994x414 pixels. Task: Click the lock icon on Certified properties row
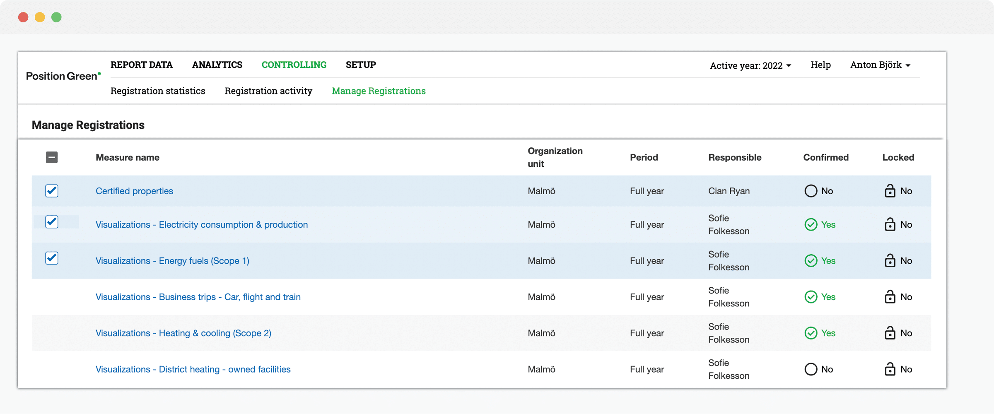tap(889, 191)
